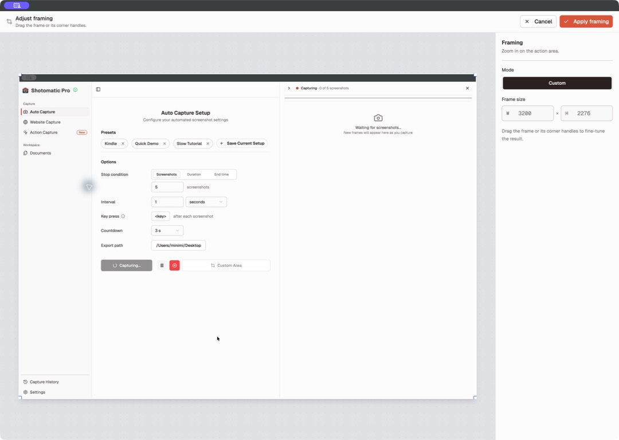Image resolution: width=619 pixels, height=440 pixels.
Task: Click the Auto Capture Setup heading
Action: pos(186,113)
